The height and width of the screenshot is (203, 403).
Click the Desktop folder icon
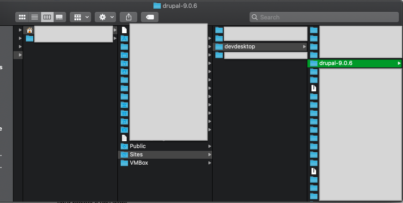tap(124, 55)
